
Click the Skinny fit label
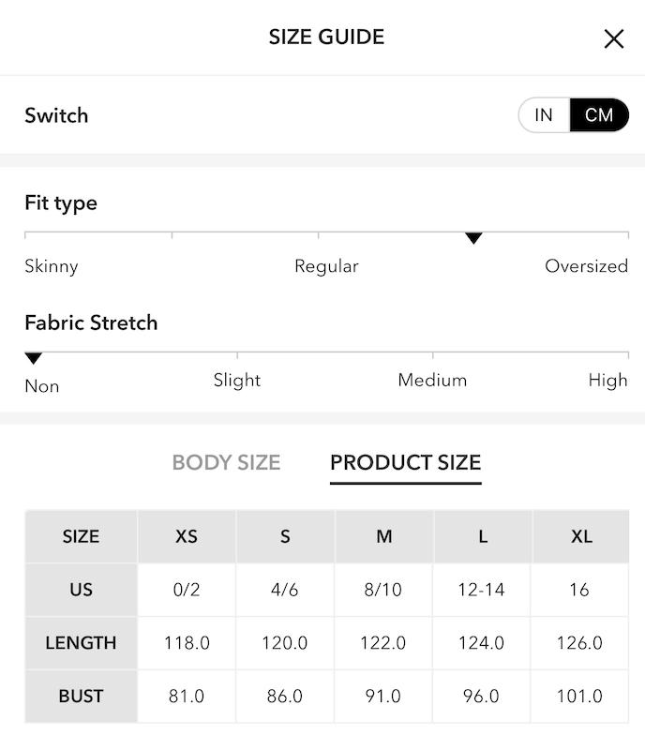[52, 266]
